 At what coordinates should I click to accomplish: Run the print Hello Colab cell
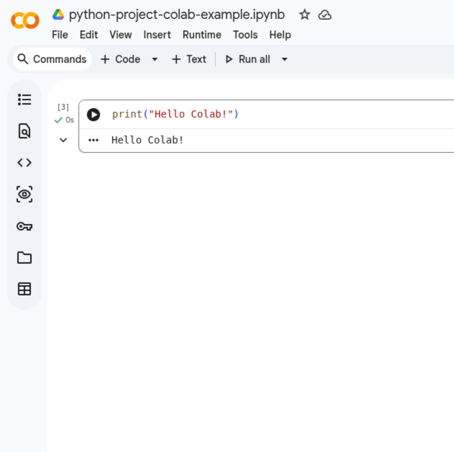click(x=93, y=115)
